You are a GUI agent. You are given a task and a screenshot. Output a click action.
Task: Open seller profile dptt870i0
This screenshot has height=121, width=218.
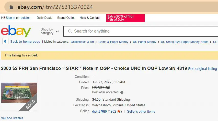point(99,111)
